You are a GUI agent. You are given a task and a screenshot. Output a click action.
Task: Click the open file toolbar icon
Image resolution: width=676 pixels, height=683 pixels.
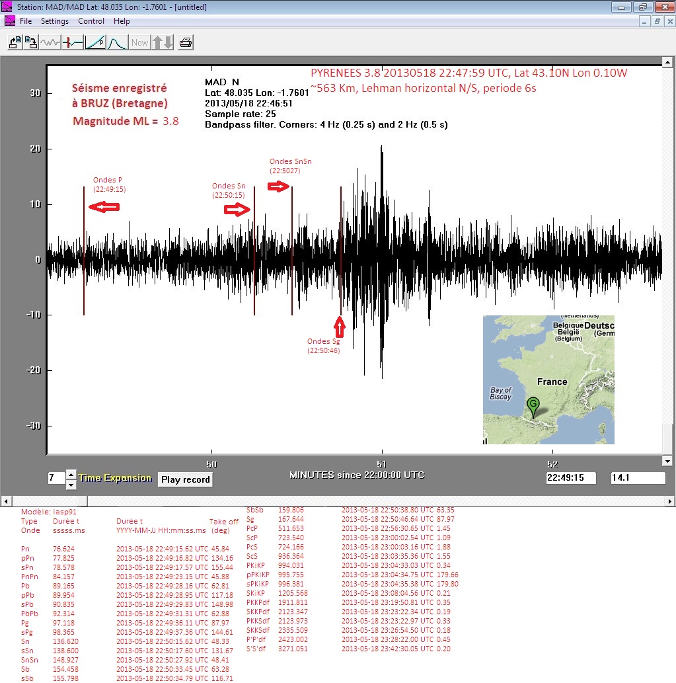15,42
